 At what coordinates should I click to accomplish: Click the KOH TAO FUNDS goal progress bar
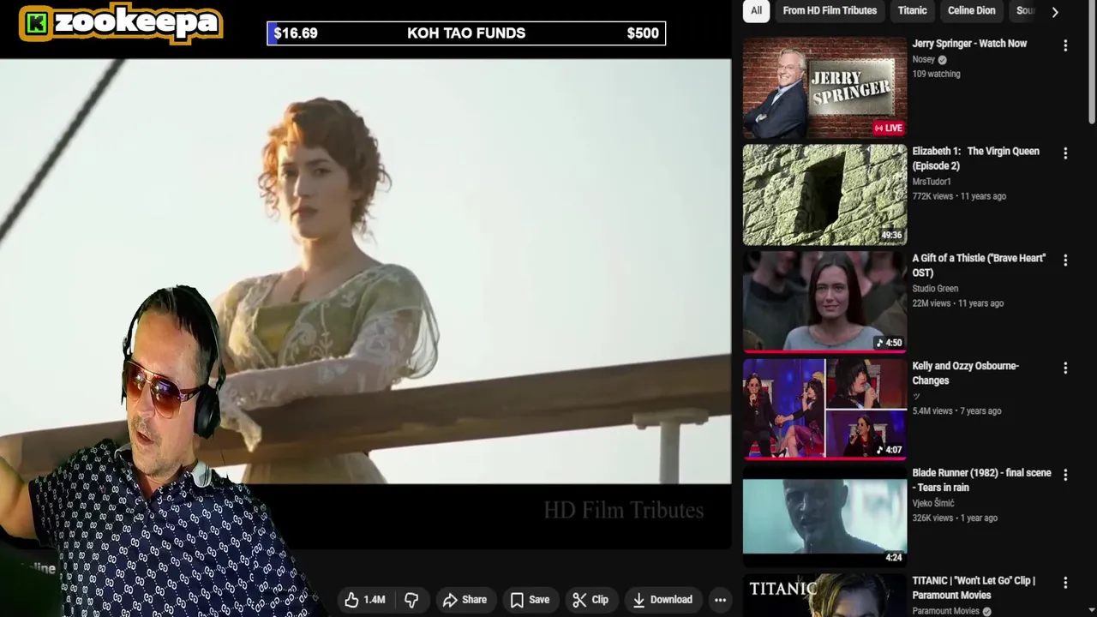click(x=466, y=33)
